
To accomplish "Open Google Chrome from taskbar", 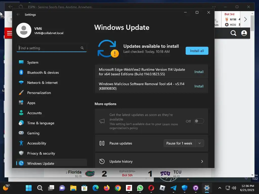I will click(118, 188).
